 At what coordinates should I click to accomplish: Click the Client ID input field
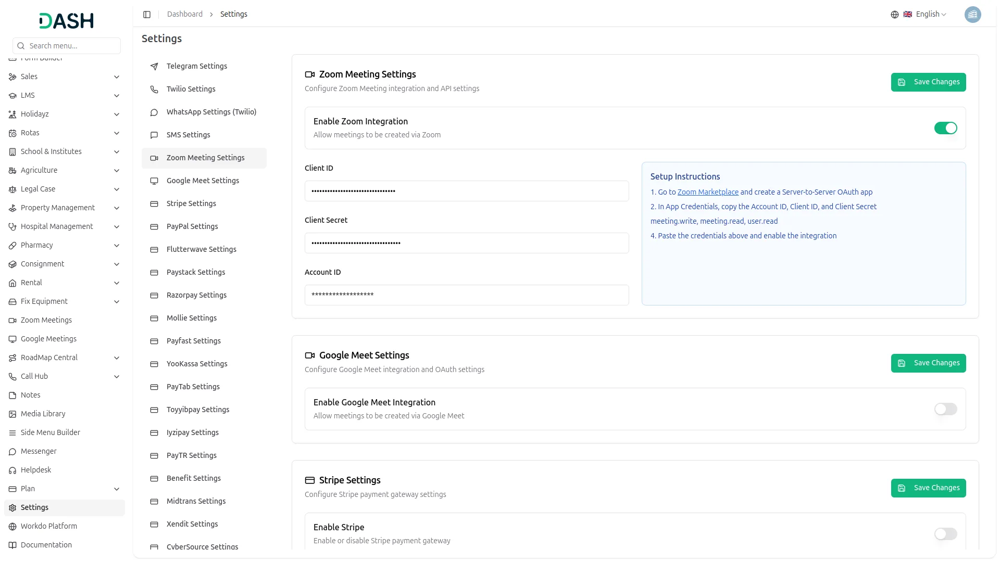467,191
